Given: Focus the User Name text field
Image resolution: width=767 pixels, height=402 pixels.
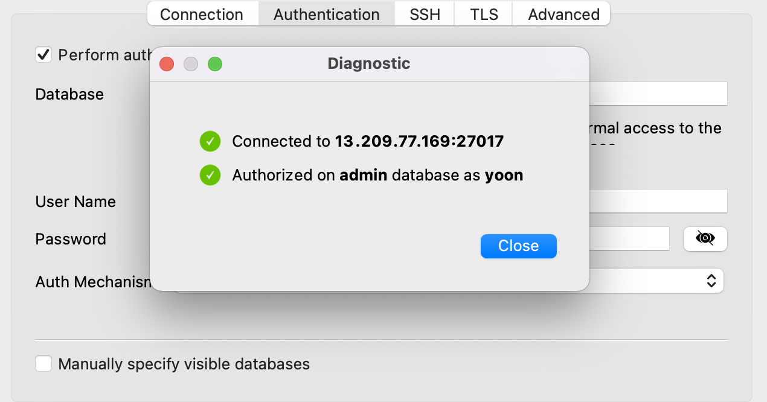Looking at the screenshot, I should click(x=658, y=201).
